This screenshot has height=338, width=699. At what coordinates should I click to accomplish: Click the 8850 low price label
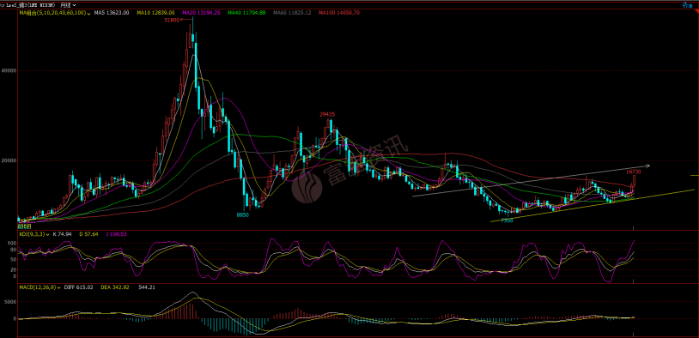click(242, 214)
